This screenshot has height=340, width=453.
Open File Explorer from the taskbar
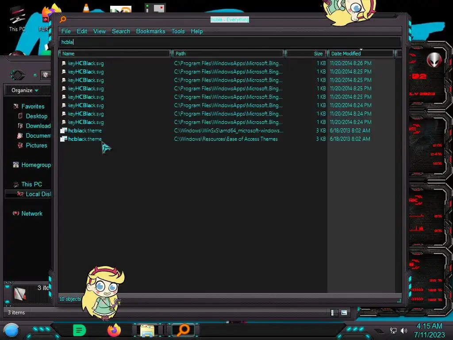coord(147,331)
